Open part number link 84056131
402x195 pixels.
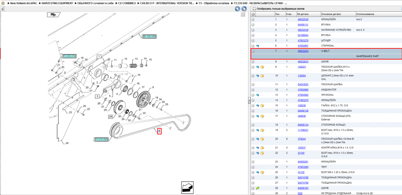tap(303, 25)
